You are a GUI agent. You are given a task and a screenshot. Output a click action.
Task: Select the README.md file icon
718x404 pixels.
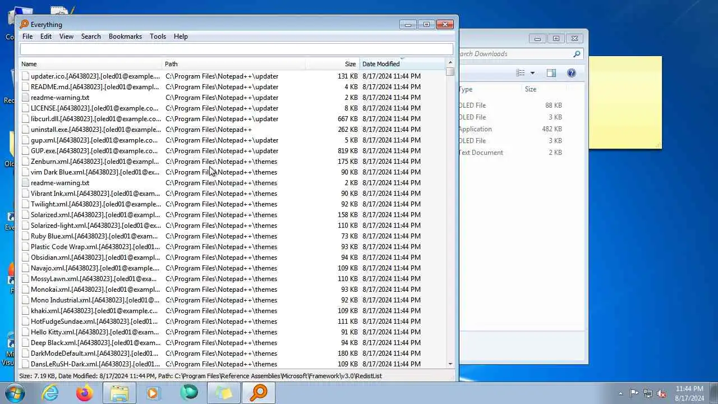(25, 87)
